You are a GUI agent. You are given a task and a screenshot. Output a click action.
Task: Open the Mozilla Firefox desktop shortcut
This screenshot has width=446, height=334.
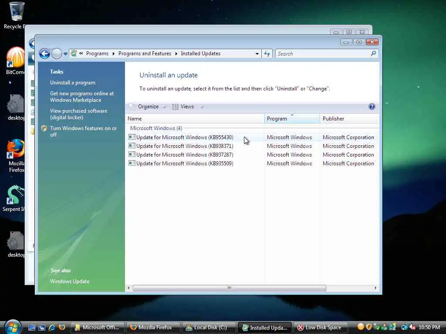pyautogui.click(x=16, y=156)
